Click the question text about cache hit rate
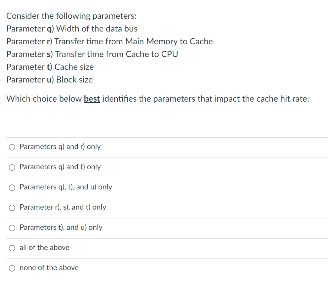The height and width of the screenshot is (285, 328). (157, 98)
